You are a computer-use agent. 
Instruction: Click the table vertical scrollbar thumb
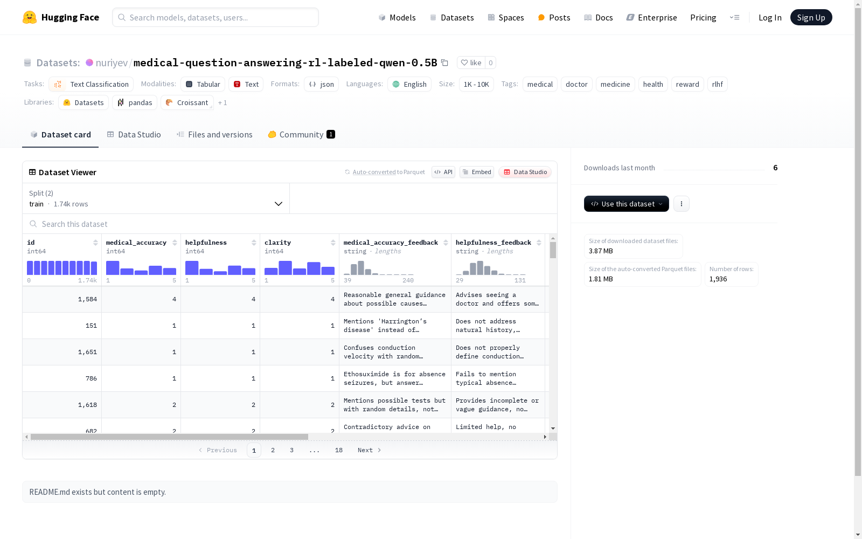[553, 250]
